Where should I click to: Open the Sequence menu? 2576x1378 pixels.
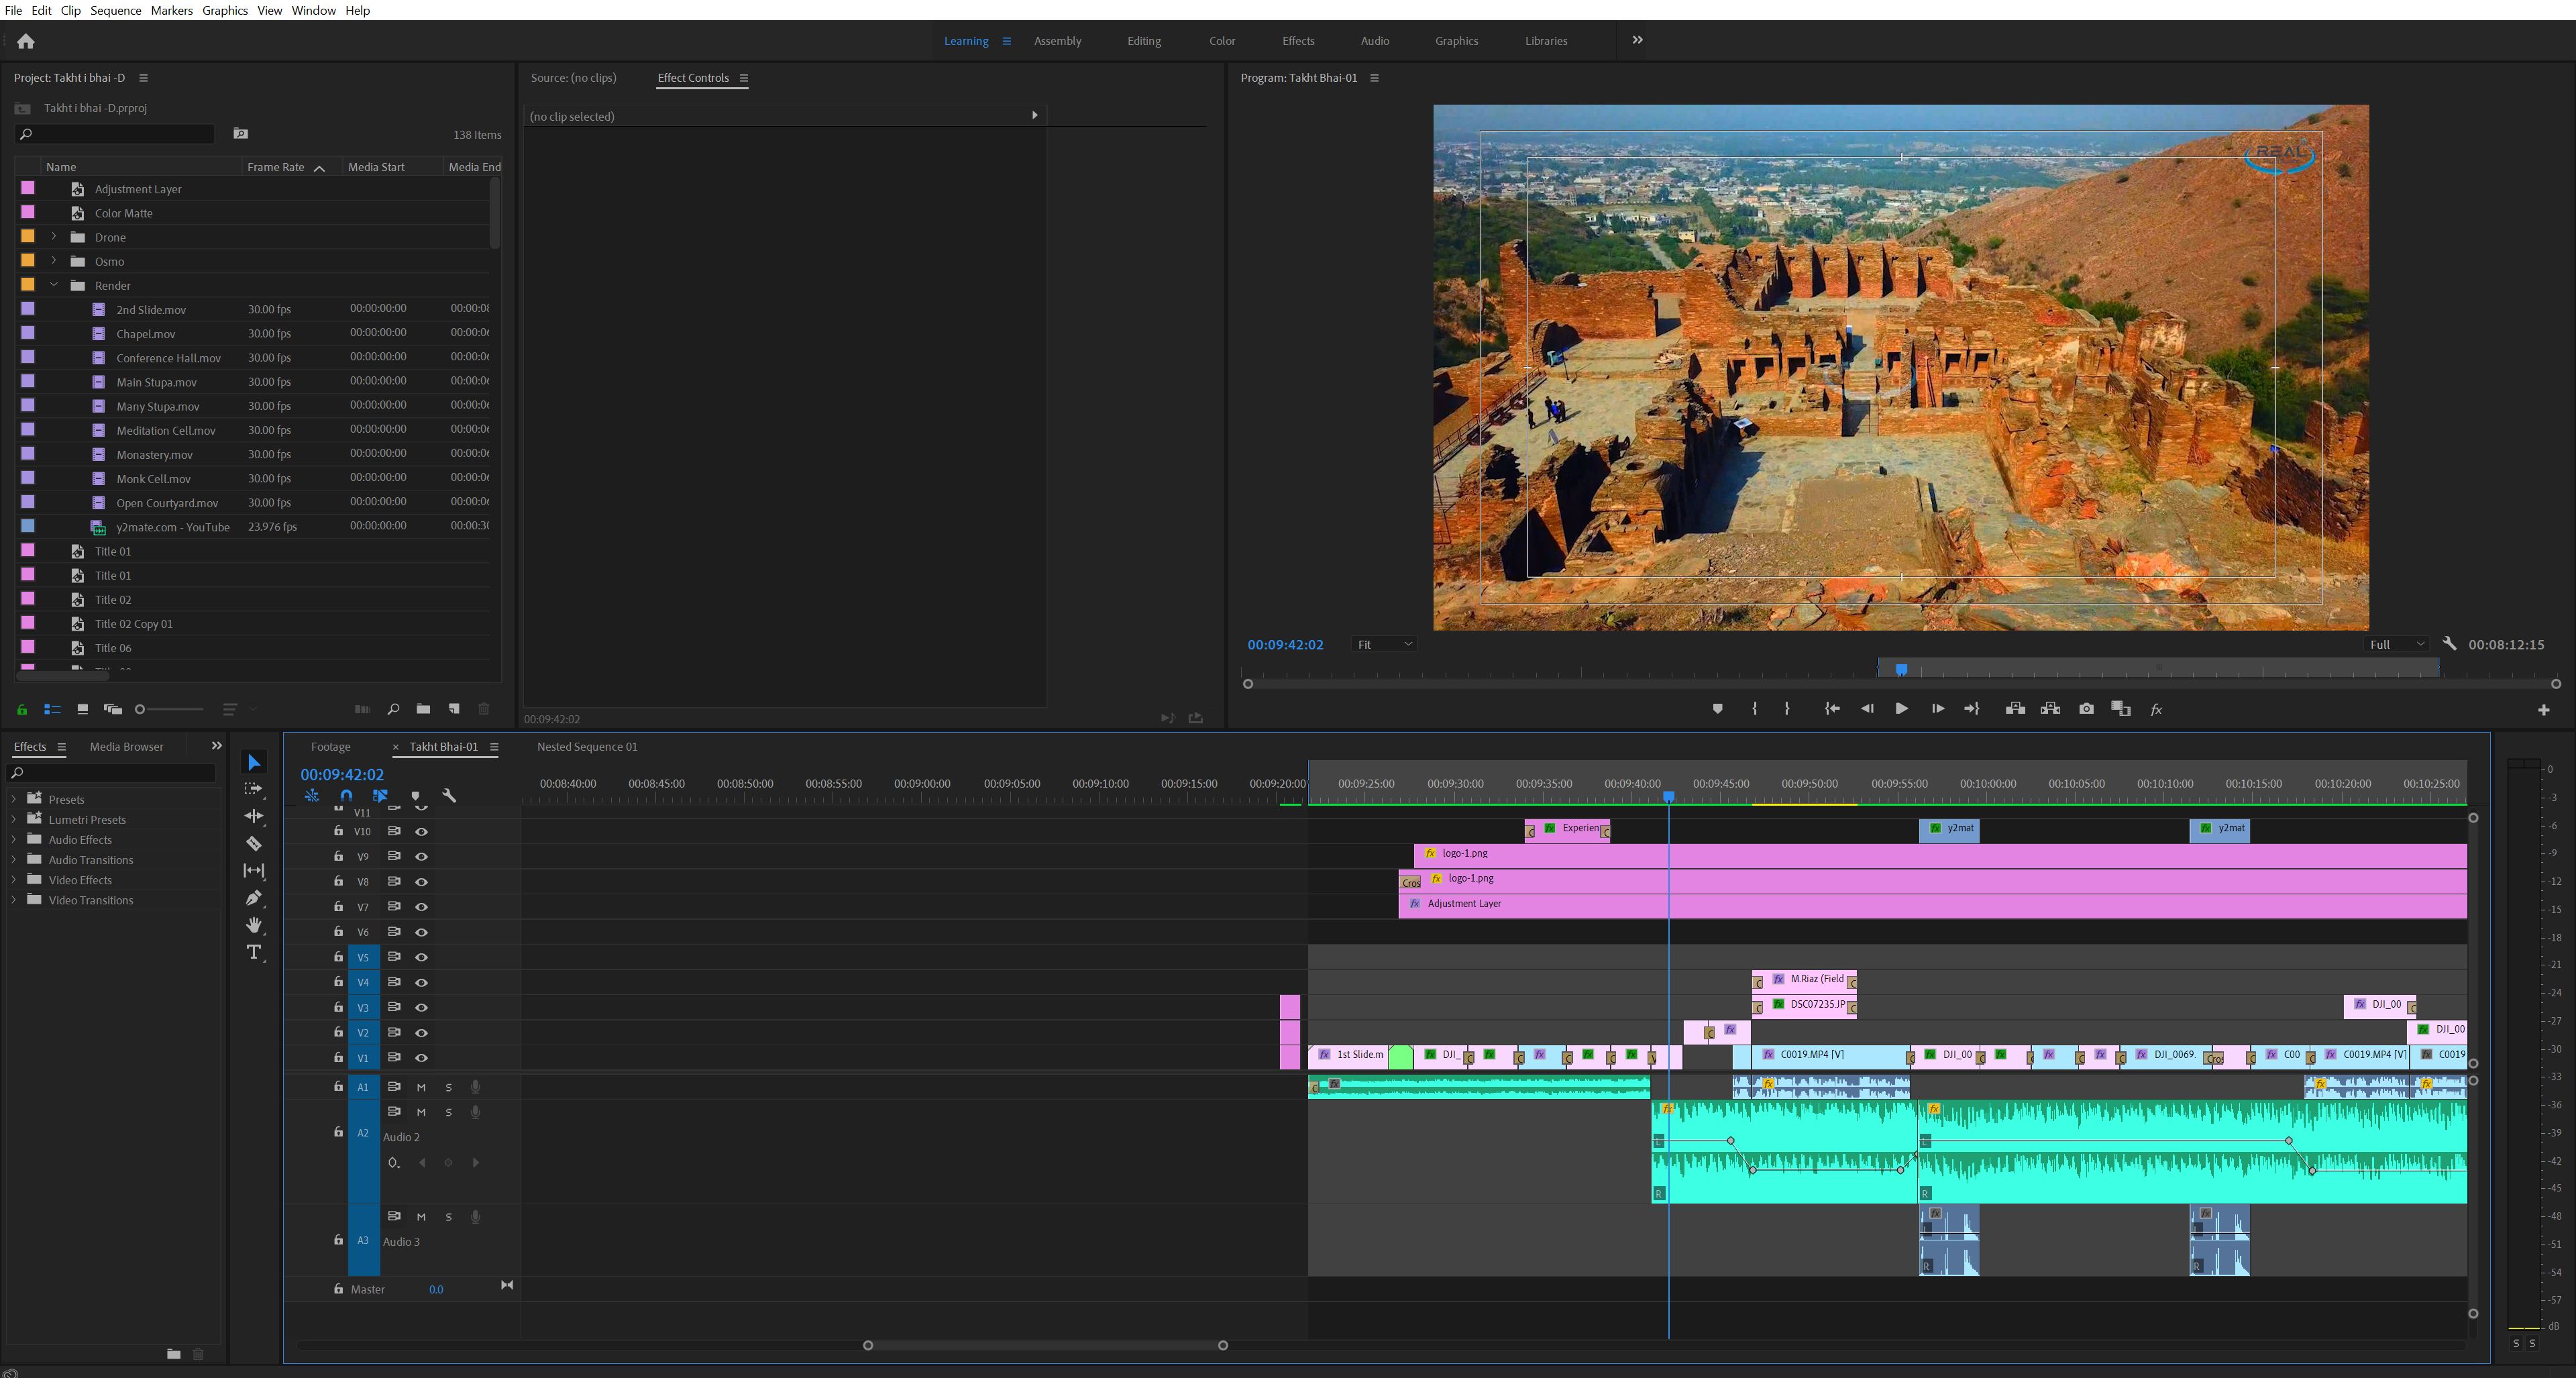tap(115, 10)
